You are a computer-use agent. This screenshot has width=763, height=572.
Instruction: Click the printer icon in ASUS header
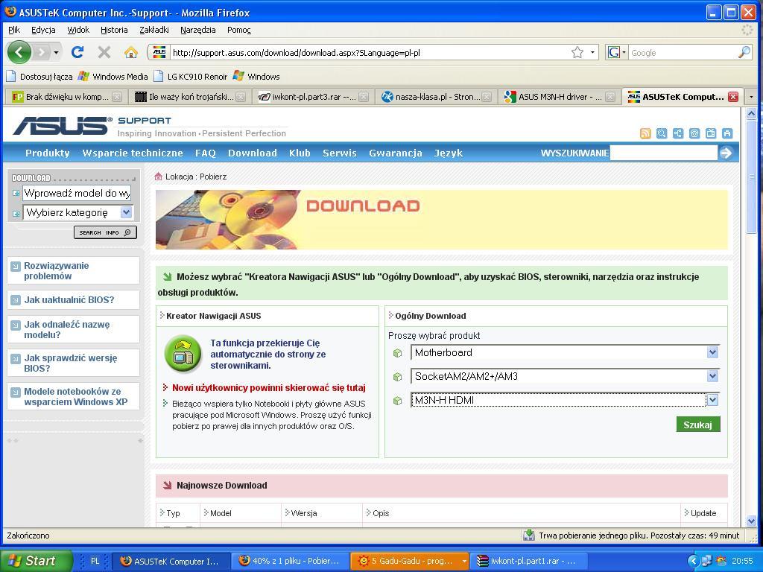tap(727, 133)
